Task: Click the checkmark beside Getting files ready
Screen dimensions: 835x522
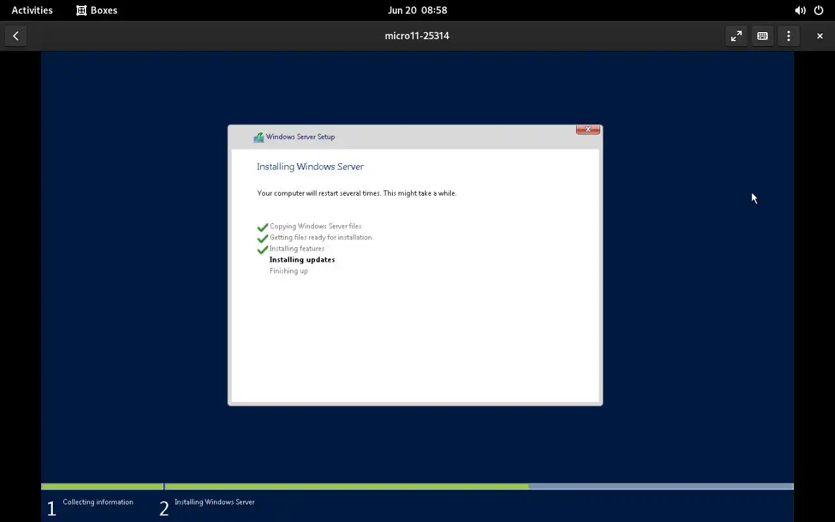Action: (262, 238)
